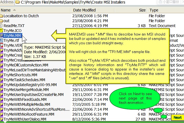Viewport: 184px width, 123px height.
Task: Select the file name 'TryMe.ICO'
Action: point(12,31)
